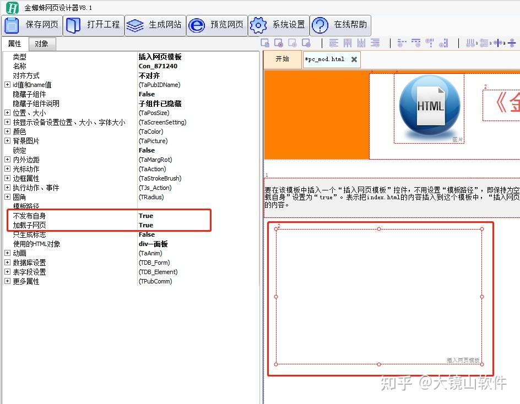Click the 金蜘蛛 app logo icon in title bar
This screenshot has width=520, height=404.
12,7
